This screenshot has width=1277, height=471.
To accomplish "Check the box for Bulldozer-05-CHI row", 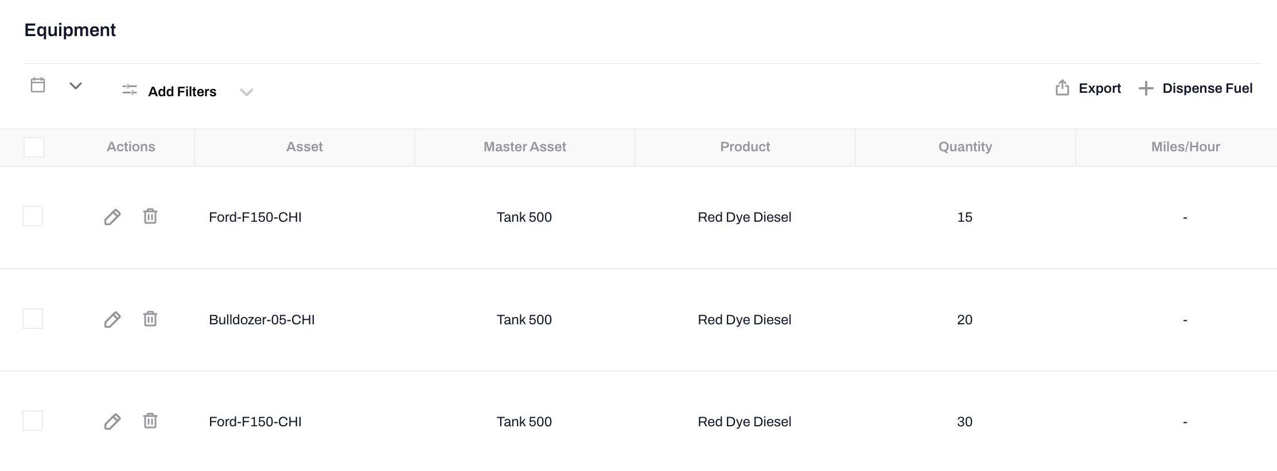I will pyautogui.click(x=33, y=319).
